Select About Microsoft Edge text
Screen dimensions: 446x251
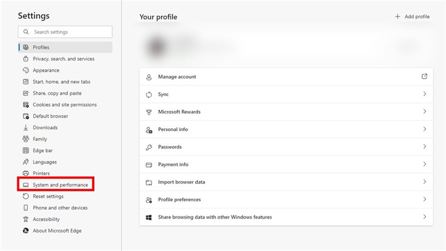57,231
